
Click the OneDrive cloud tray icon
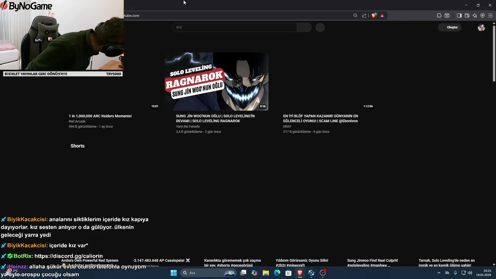pos(447,273)
